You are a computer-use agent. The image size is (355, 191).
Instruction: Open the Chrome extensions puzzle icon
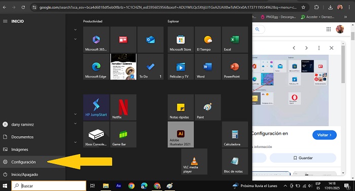pos(316,7)
